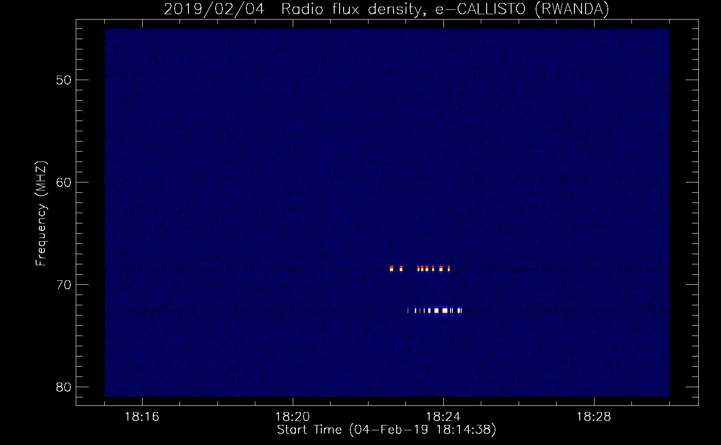Click the '80' frequency tick label

click(64, 388)
